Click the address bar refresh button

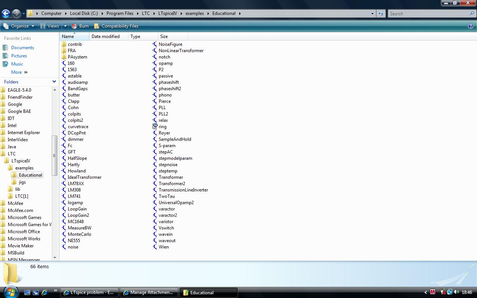coord(380,13)
